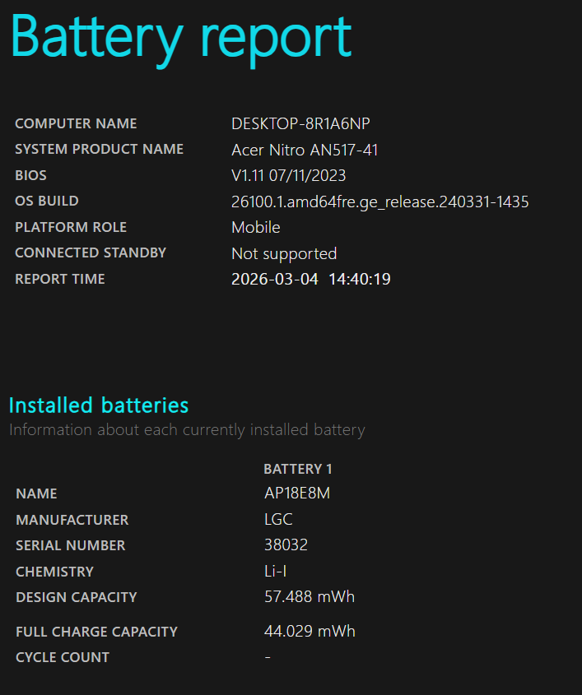Screen dimensions: 582x695
Task: Click the computer name DESKTOP-8R1A6NP
Action: point(300,124)
